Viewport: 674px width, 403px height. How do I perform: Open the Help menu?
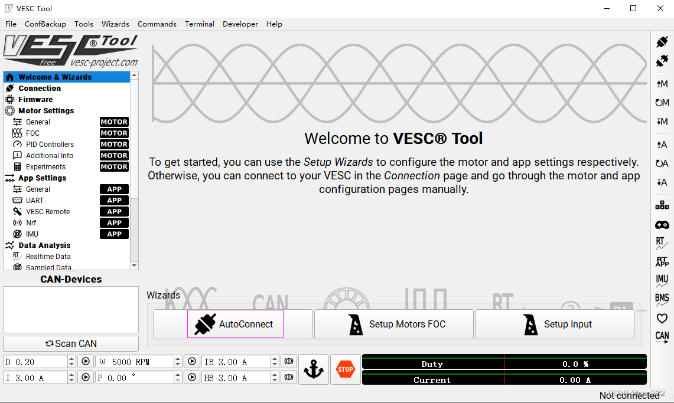(x=274, y=24)
